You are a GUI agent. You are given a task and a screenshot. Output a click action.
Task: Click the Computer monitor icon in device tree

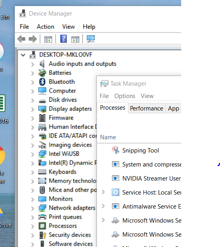(42, 91)
